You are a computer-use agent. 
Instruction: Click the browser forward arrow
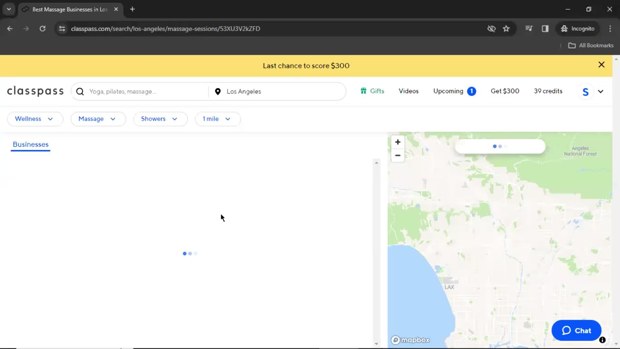click(x=26, y=29)
